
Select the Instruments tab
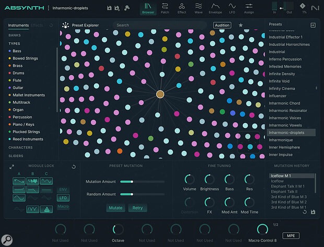point(18,26)
